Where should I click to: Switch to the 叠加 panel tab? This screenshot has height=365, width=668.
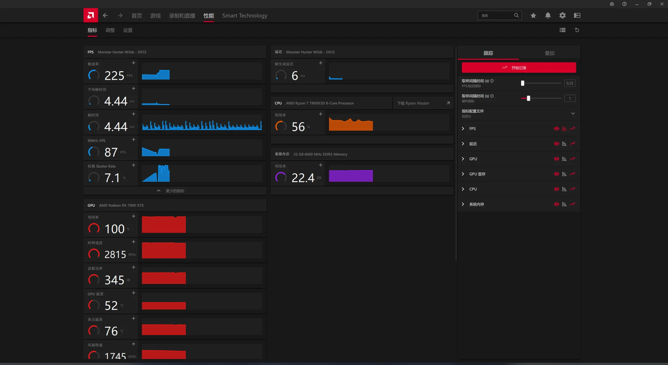[x=549, y=53]
